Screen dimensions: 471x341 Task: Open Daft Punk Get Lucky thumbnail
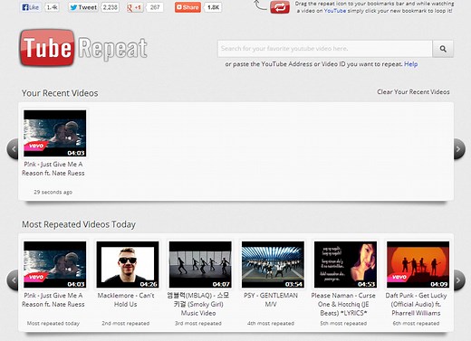(418, 264)
